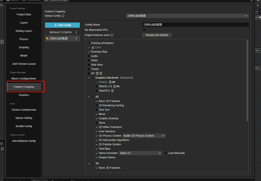Screen dimensions: 261x181
Task: Check the WebGL 2.0 backend
Action: 96,86
